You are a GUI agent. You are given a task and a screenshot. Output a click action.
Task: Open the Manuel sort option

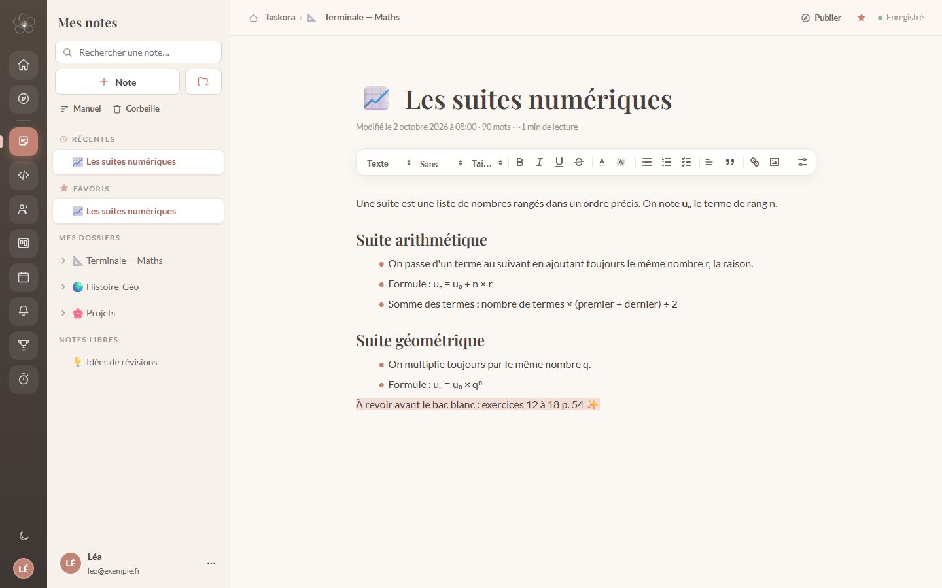tap(80, 108)
